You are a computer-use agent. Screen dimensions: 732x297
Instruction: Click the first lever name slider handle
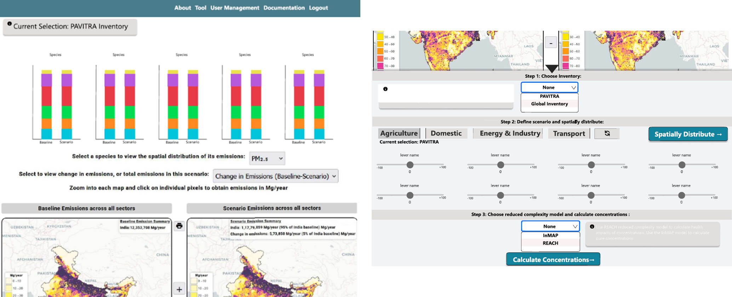pos(410,165)
